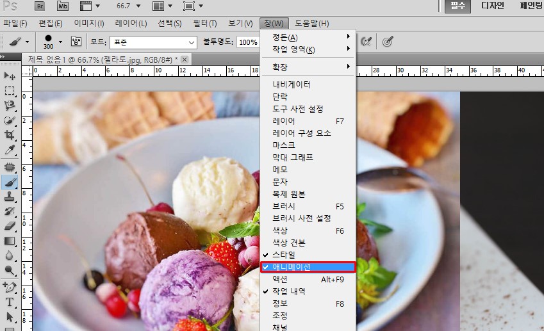Expand the collapsed tools panel arrows

(x=3, y=56)
